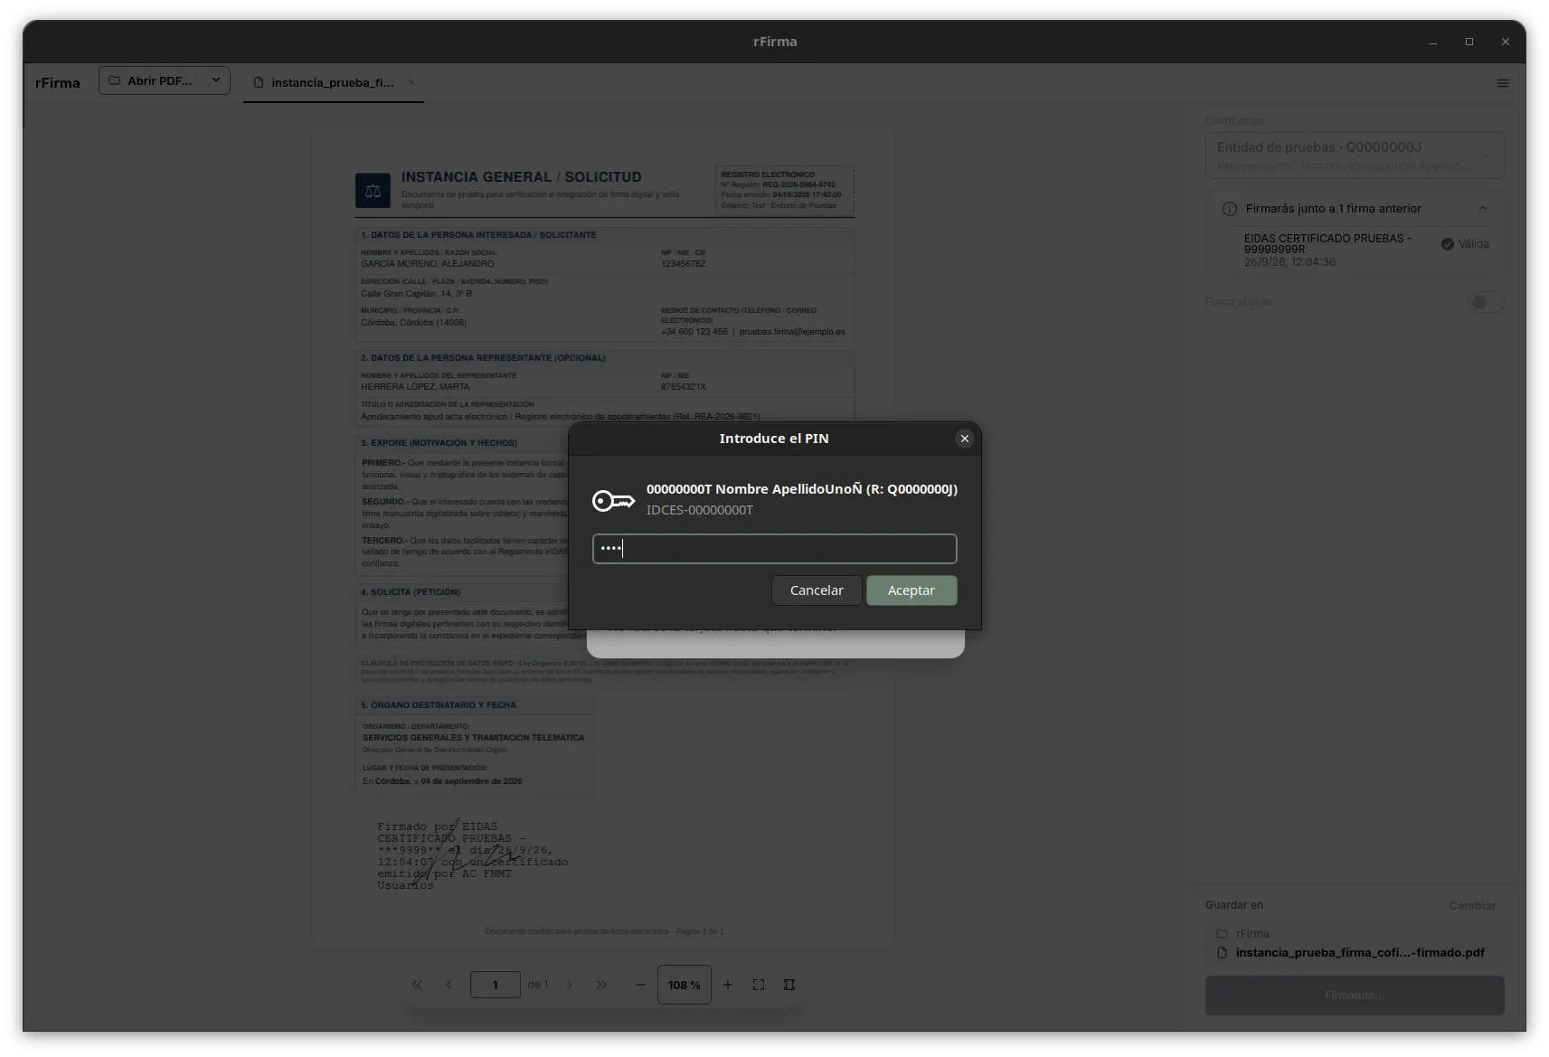This screenshot has width=1549, height=1057.
Task: Go to the previous page
Action: coord(449,985)
